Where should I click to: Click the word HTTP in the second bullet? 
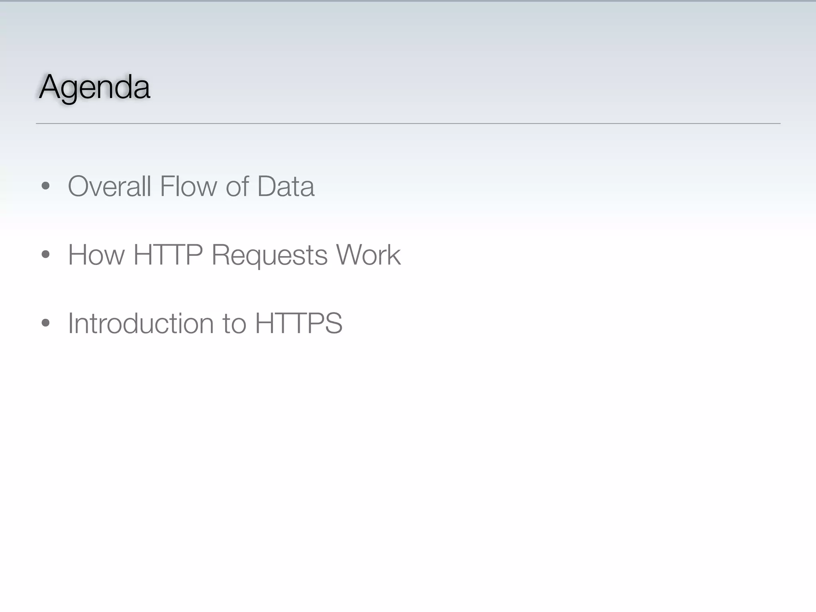[x=168, y=255]
